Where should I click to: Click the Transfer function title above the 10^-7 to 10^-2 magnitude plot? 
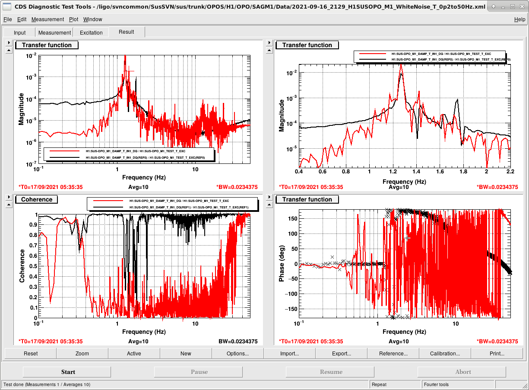click(47, 45)
